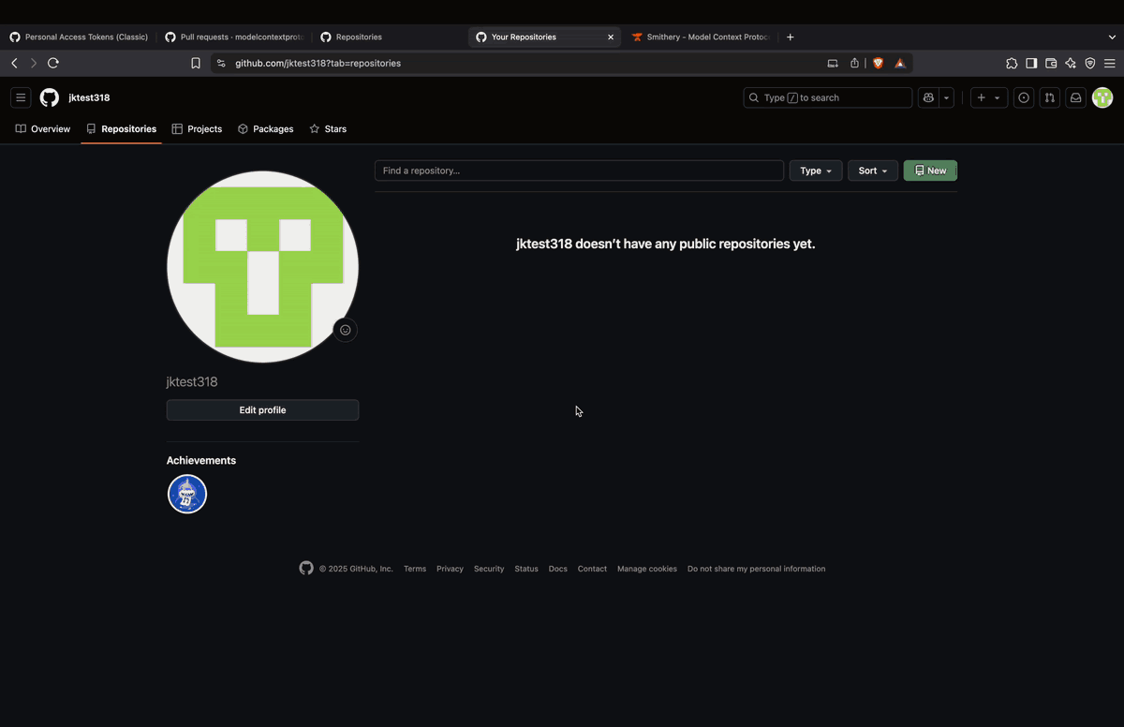Click the green New repository button

point(930,171)
